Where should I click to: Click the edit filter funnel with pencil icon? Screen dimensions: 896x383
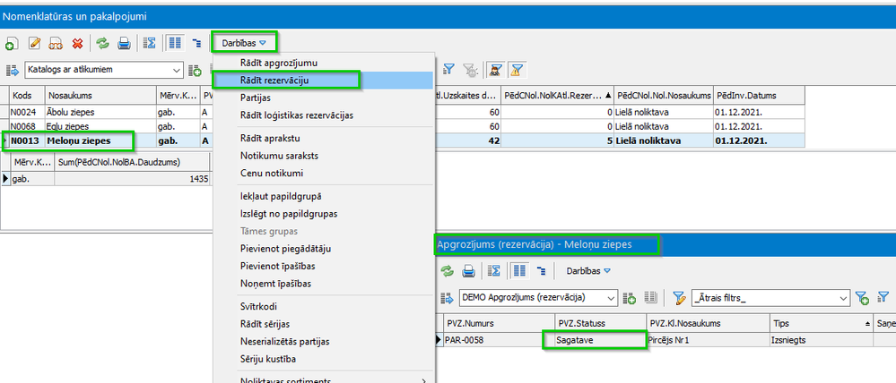pos(679,297)
